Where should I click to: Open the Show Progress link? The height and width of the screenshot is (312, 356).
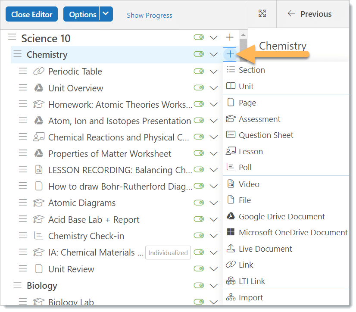(x=149, y=16)
